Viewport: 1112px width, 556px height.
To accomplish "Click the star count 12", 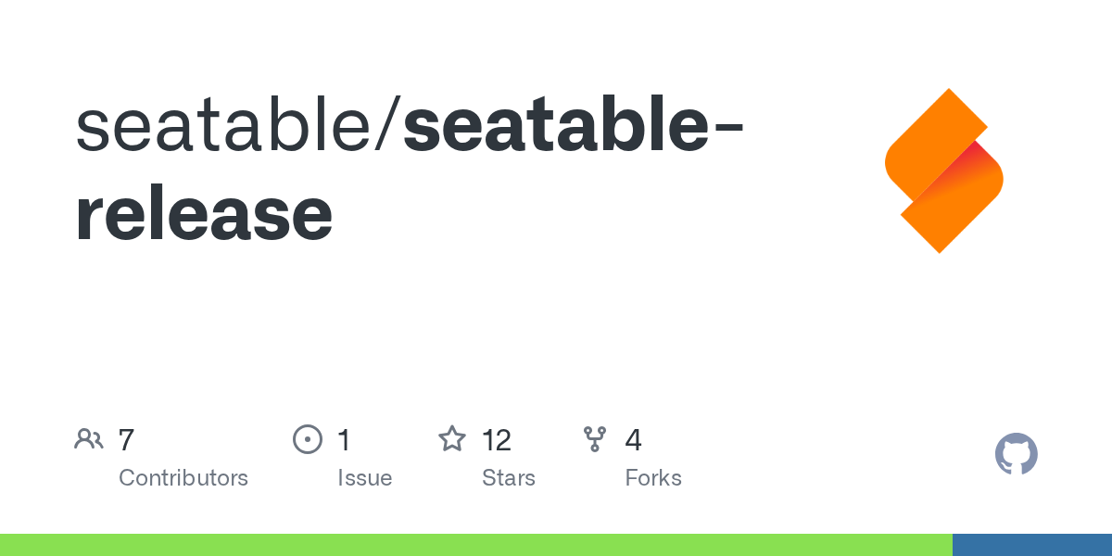I will click(497, 439).
